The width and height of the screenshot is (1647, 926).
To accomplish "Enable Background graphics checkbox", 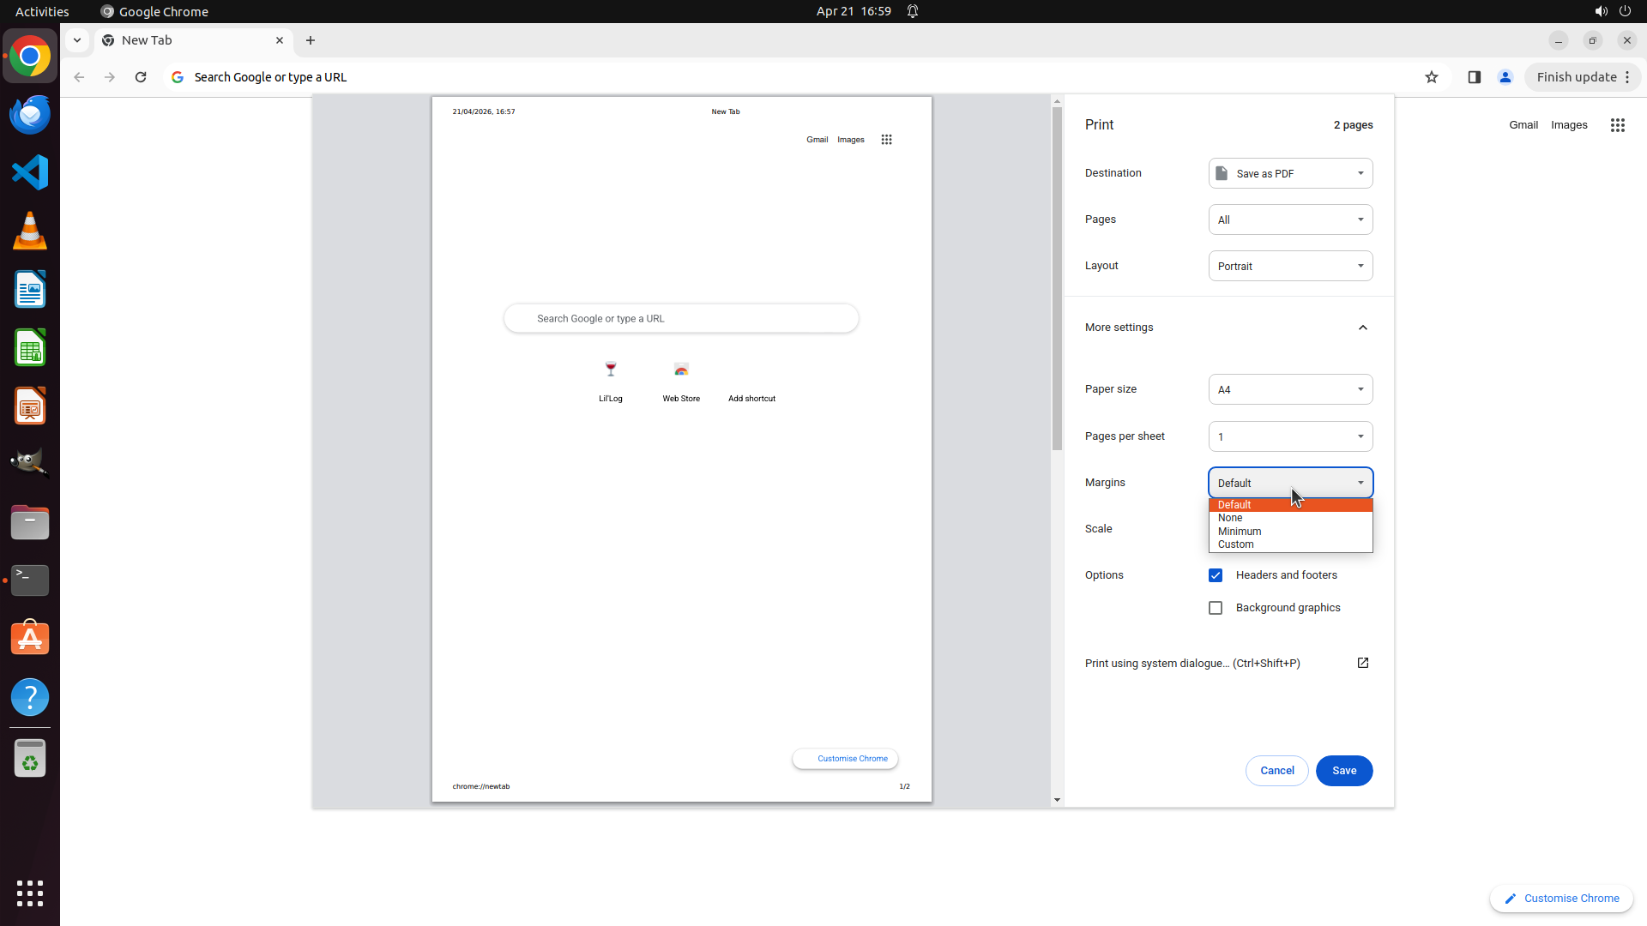I will tap(1215, 608).
